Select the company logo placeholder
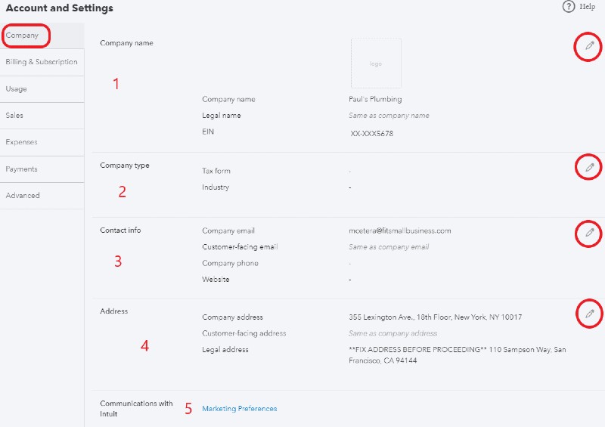 (x=376, y=63)
